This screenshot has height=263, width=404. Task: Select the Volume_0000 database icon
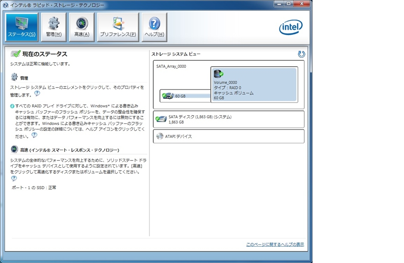point(218,74)
